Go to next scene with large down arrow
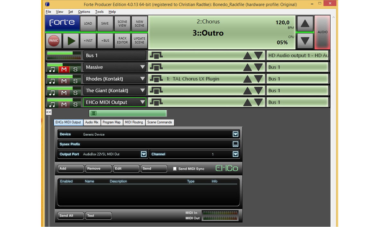 tap(305, 41)
